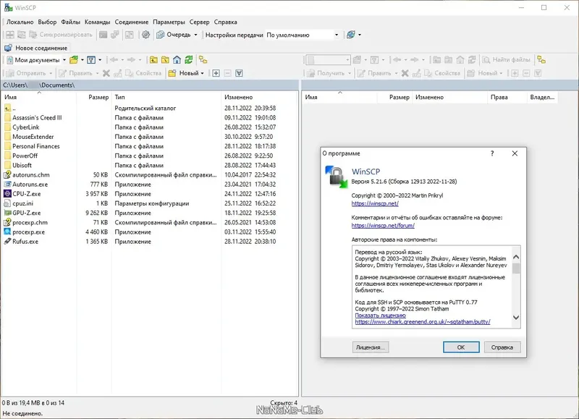
Task: Select the Rufus.exe file
Action: pos(149,242)
